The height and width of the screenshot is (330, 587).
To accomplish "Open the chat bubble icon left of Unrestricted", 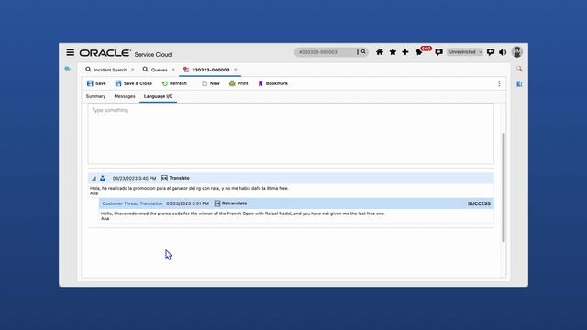I will (x=438, y=52).
